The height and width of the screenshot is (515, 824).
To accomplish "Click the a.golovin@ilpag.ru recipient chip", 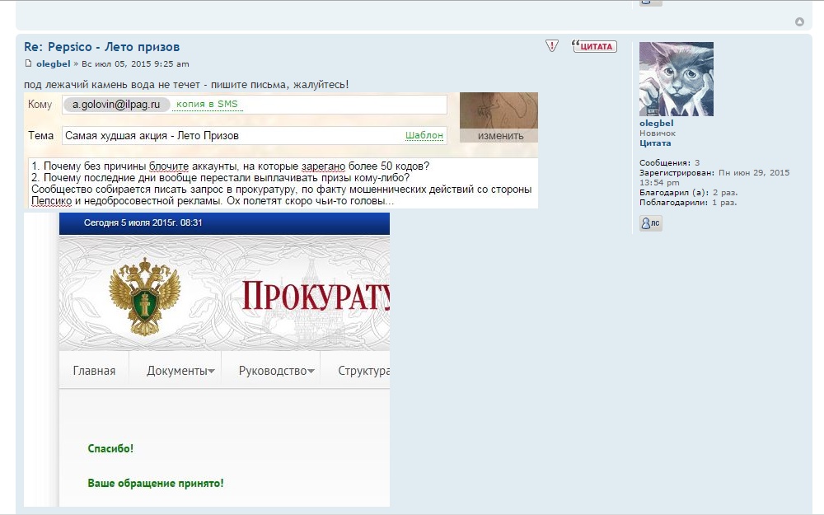I will pyautogui.click(x=115, y=105).
